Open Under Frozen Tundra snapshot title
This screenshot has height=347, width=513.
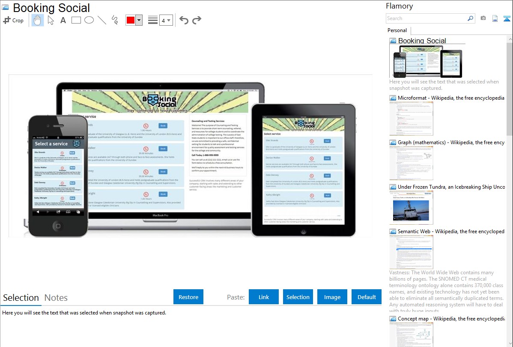(451, 187)
